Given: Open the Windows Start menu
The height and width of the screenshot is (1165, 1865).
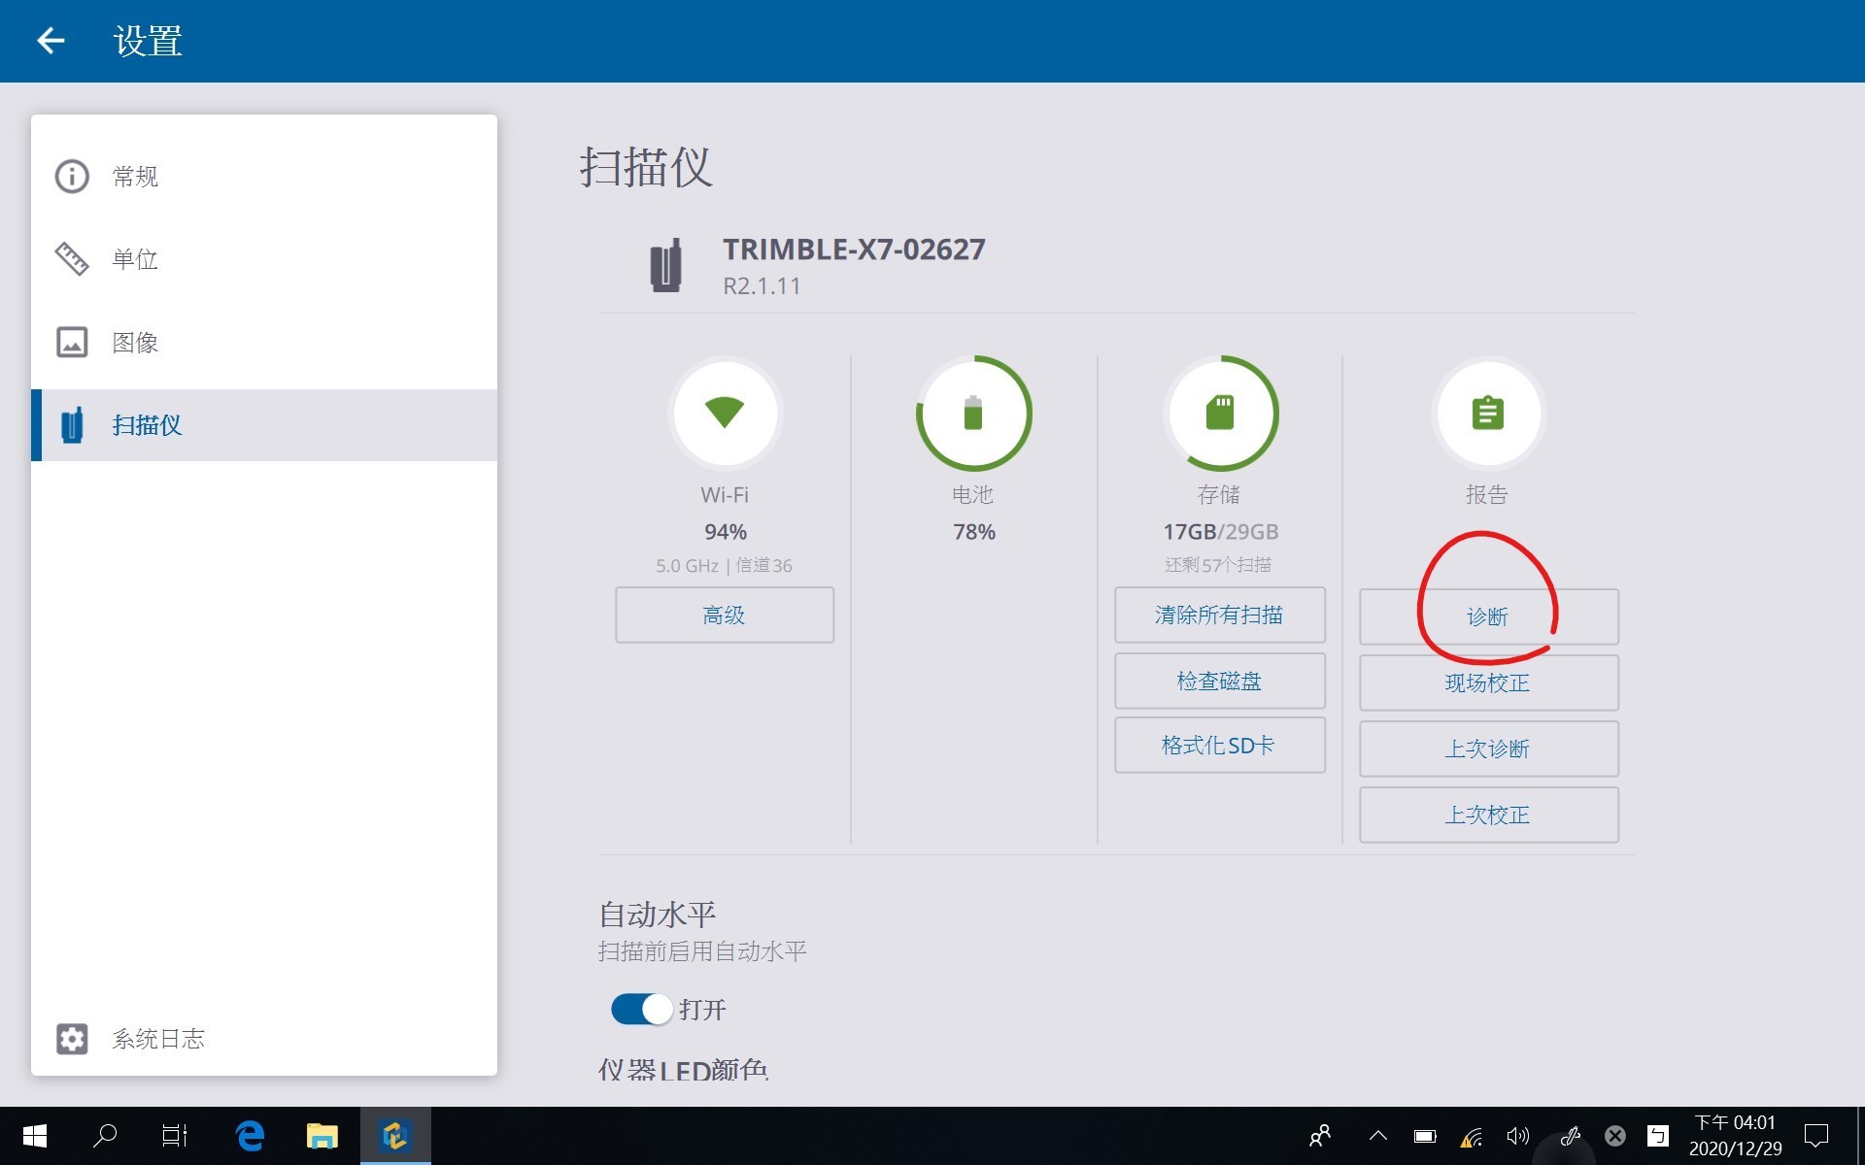Looking at the screenshot, I should point(34,1136).
